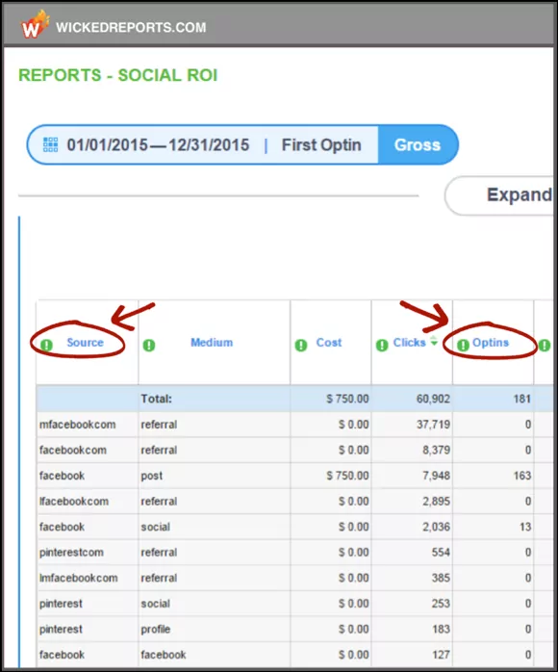
Task: Toggle the Clicks column sort arrows
Action: [x=434, y=341]
